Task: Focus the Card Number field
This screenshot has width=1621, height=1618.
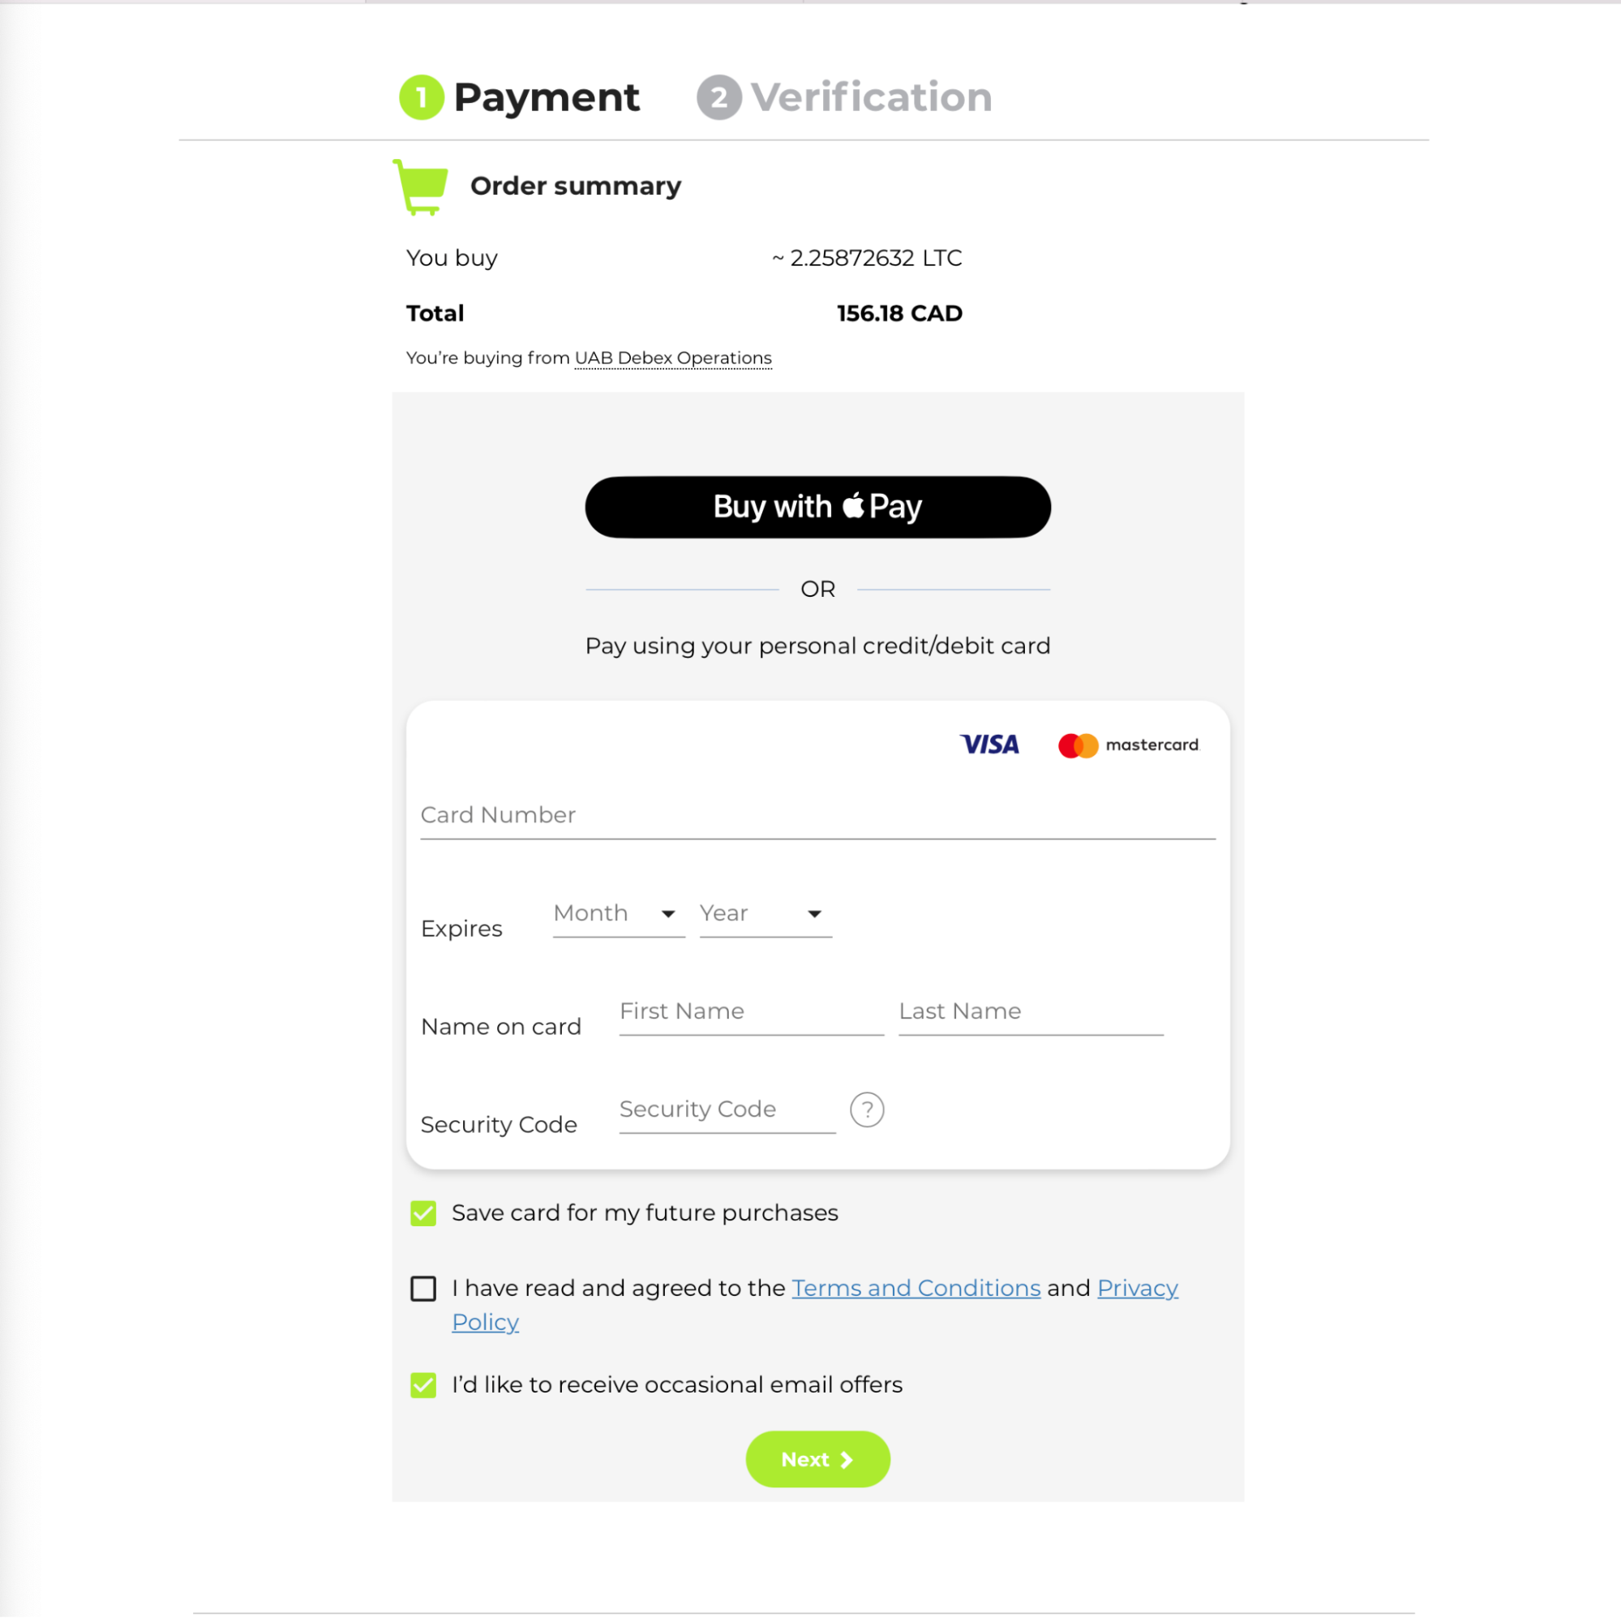Action: click(818, 816)
